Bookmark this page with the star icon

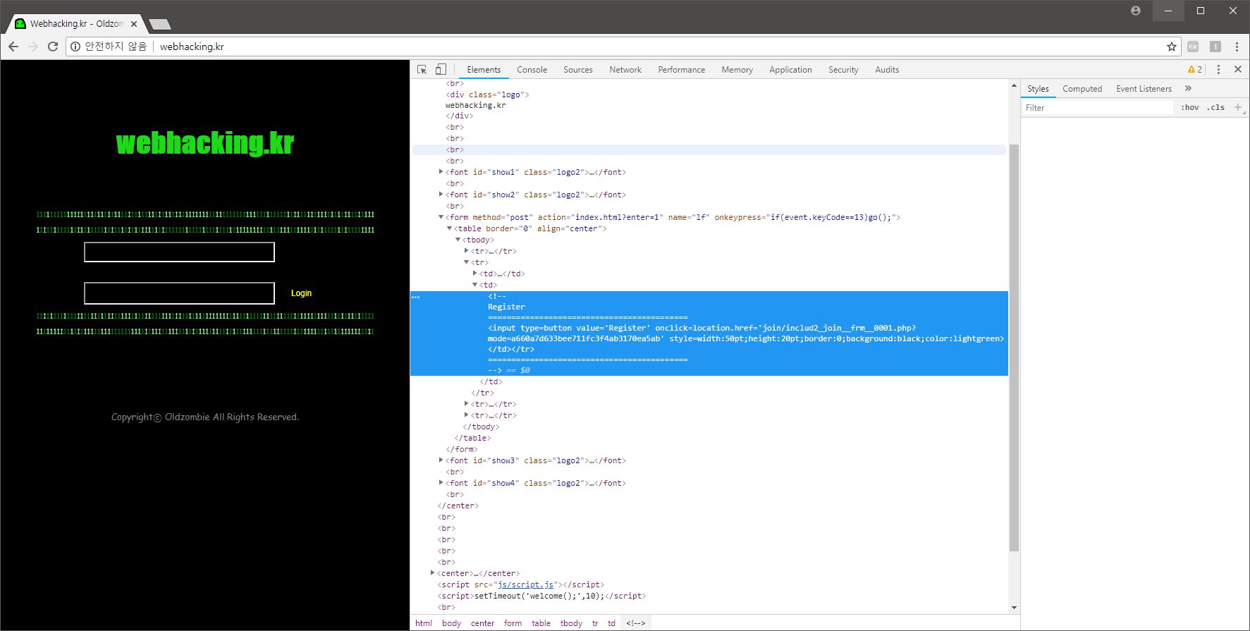[x=1171, y=47]
